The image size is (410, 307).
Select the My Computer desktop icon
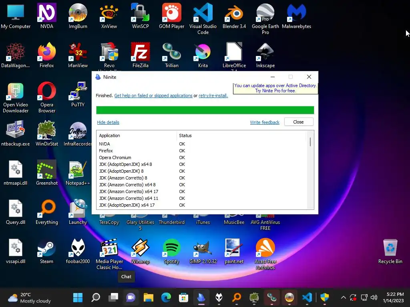[x=16, y=16]
